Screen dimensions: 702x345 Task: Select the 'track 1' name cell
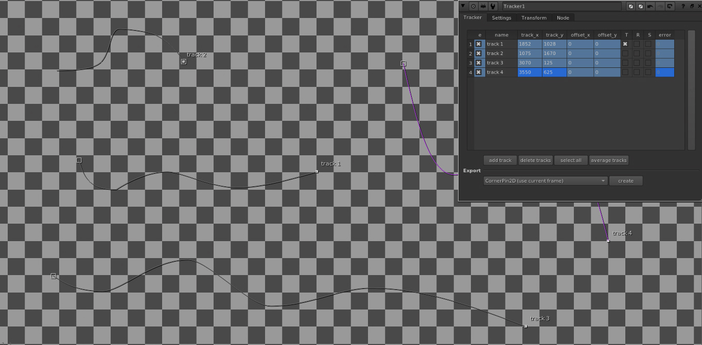tap(501, 44)
